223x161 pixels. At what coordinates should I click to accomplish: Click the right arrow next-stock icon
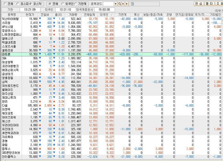[x=127, y=4]
